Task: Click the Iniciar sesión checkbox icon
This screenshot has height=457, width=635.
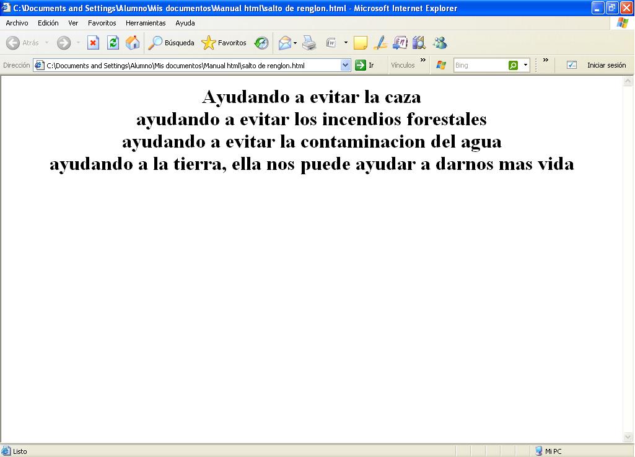Action: [x=571, y=64]
